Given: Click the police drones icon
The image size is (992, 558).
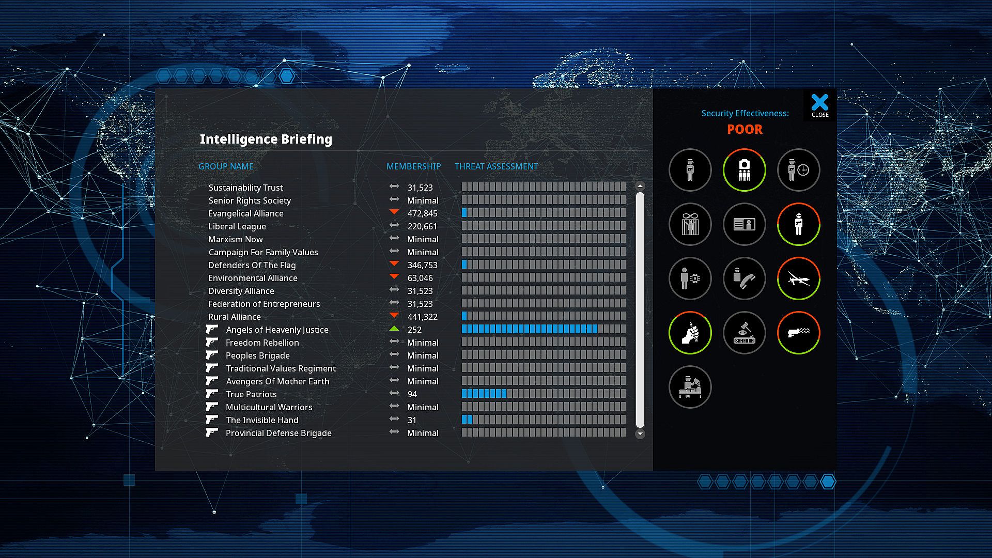Looking at the screenshot, I should click(x=798, y=278).
